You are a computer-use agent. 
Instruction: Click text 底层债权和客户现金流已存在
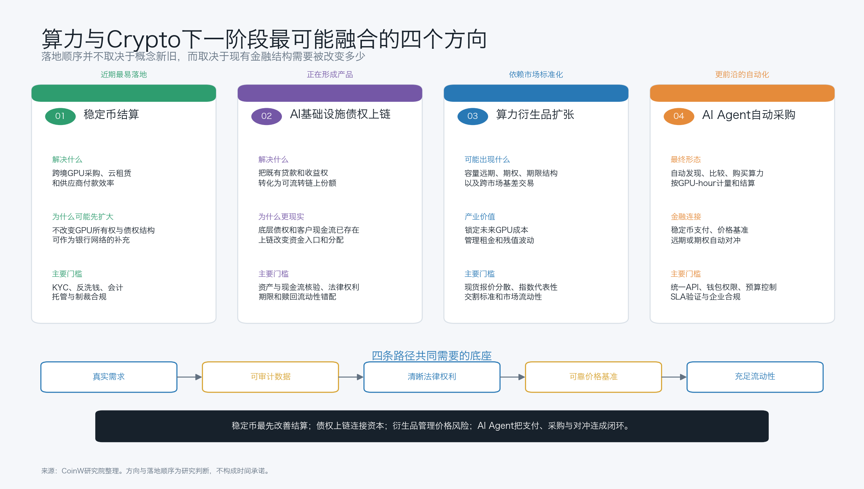(x=309, y=230)
